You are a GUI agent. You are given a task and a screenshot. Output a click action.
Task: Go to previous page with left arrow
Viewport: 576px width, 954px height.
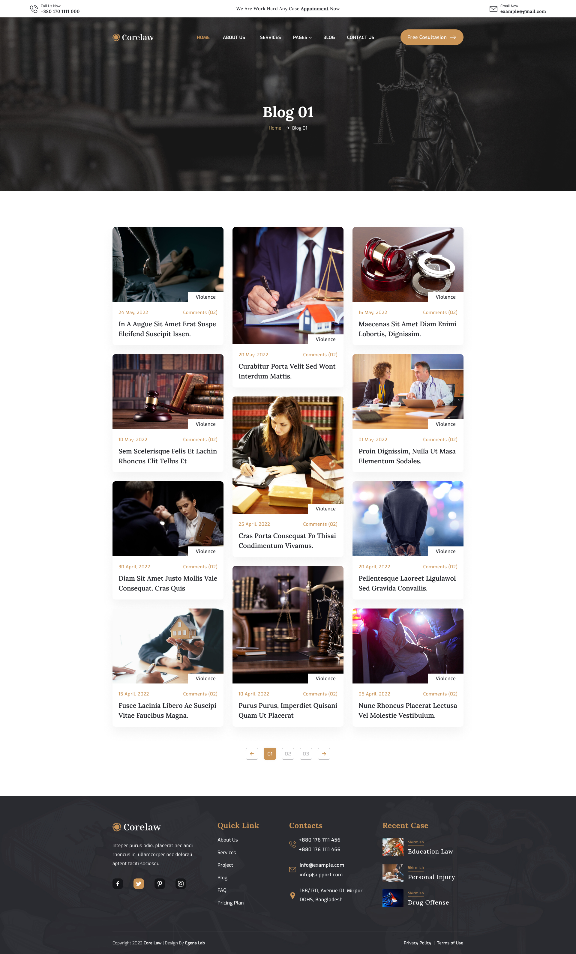click(x=252, y=753)
